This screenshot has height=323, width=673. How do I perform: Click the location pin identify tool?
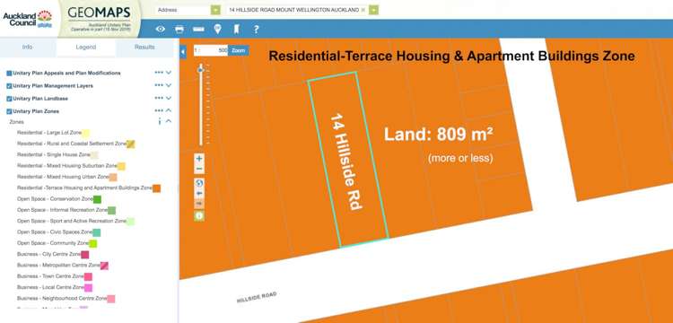click(x=218, y=30)
